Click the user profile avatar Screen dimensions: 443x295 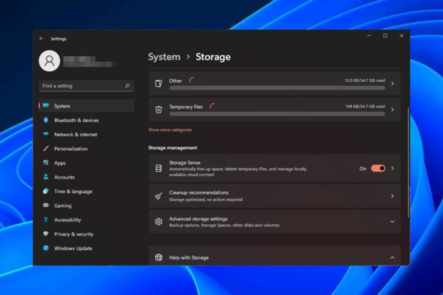point(49,61)
